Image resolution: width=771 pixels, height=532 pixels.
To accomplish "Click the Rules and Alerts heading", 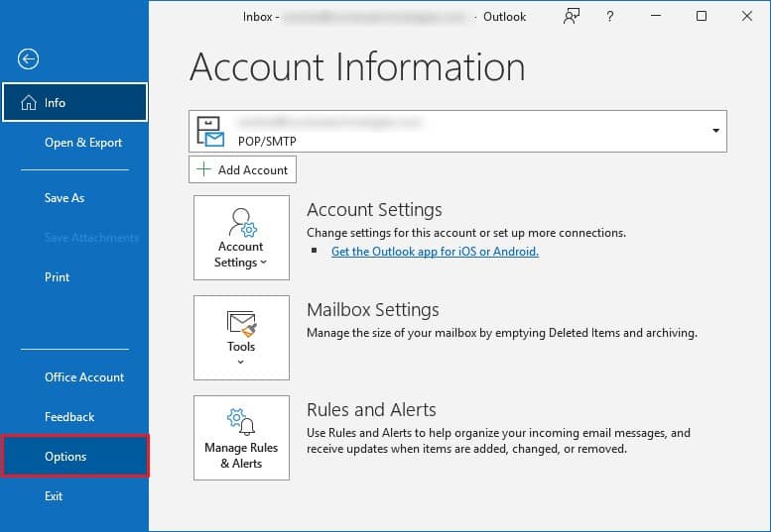I will click(x=371, y=410).
